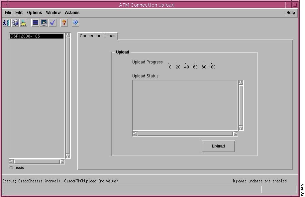Click the orange question mark help icon
This screenshot has height=197, width=305.
click(64, 23)
